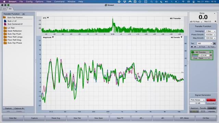Open the Apple menu
Screen dimensions: 219x123
pos(4,2)
